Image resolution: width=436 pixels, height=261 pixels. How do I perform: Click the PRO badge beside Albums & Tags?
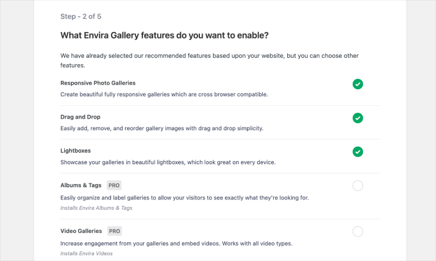coord(113,185)
